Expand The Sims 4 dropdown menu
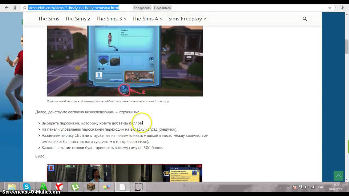 pos(147,19)
